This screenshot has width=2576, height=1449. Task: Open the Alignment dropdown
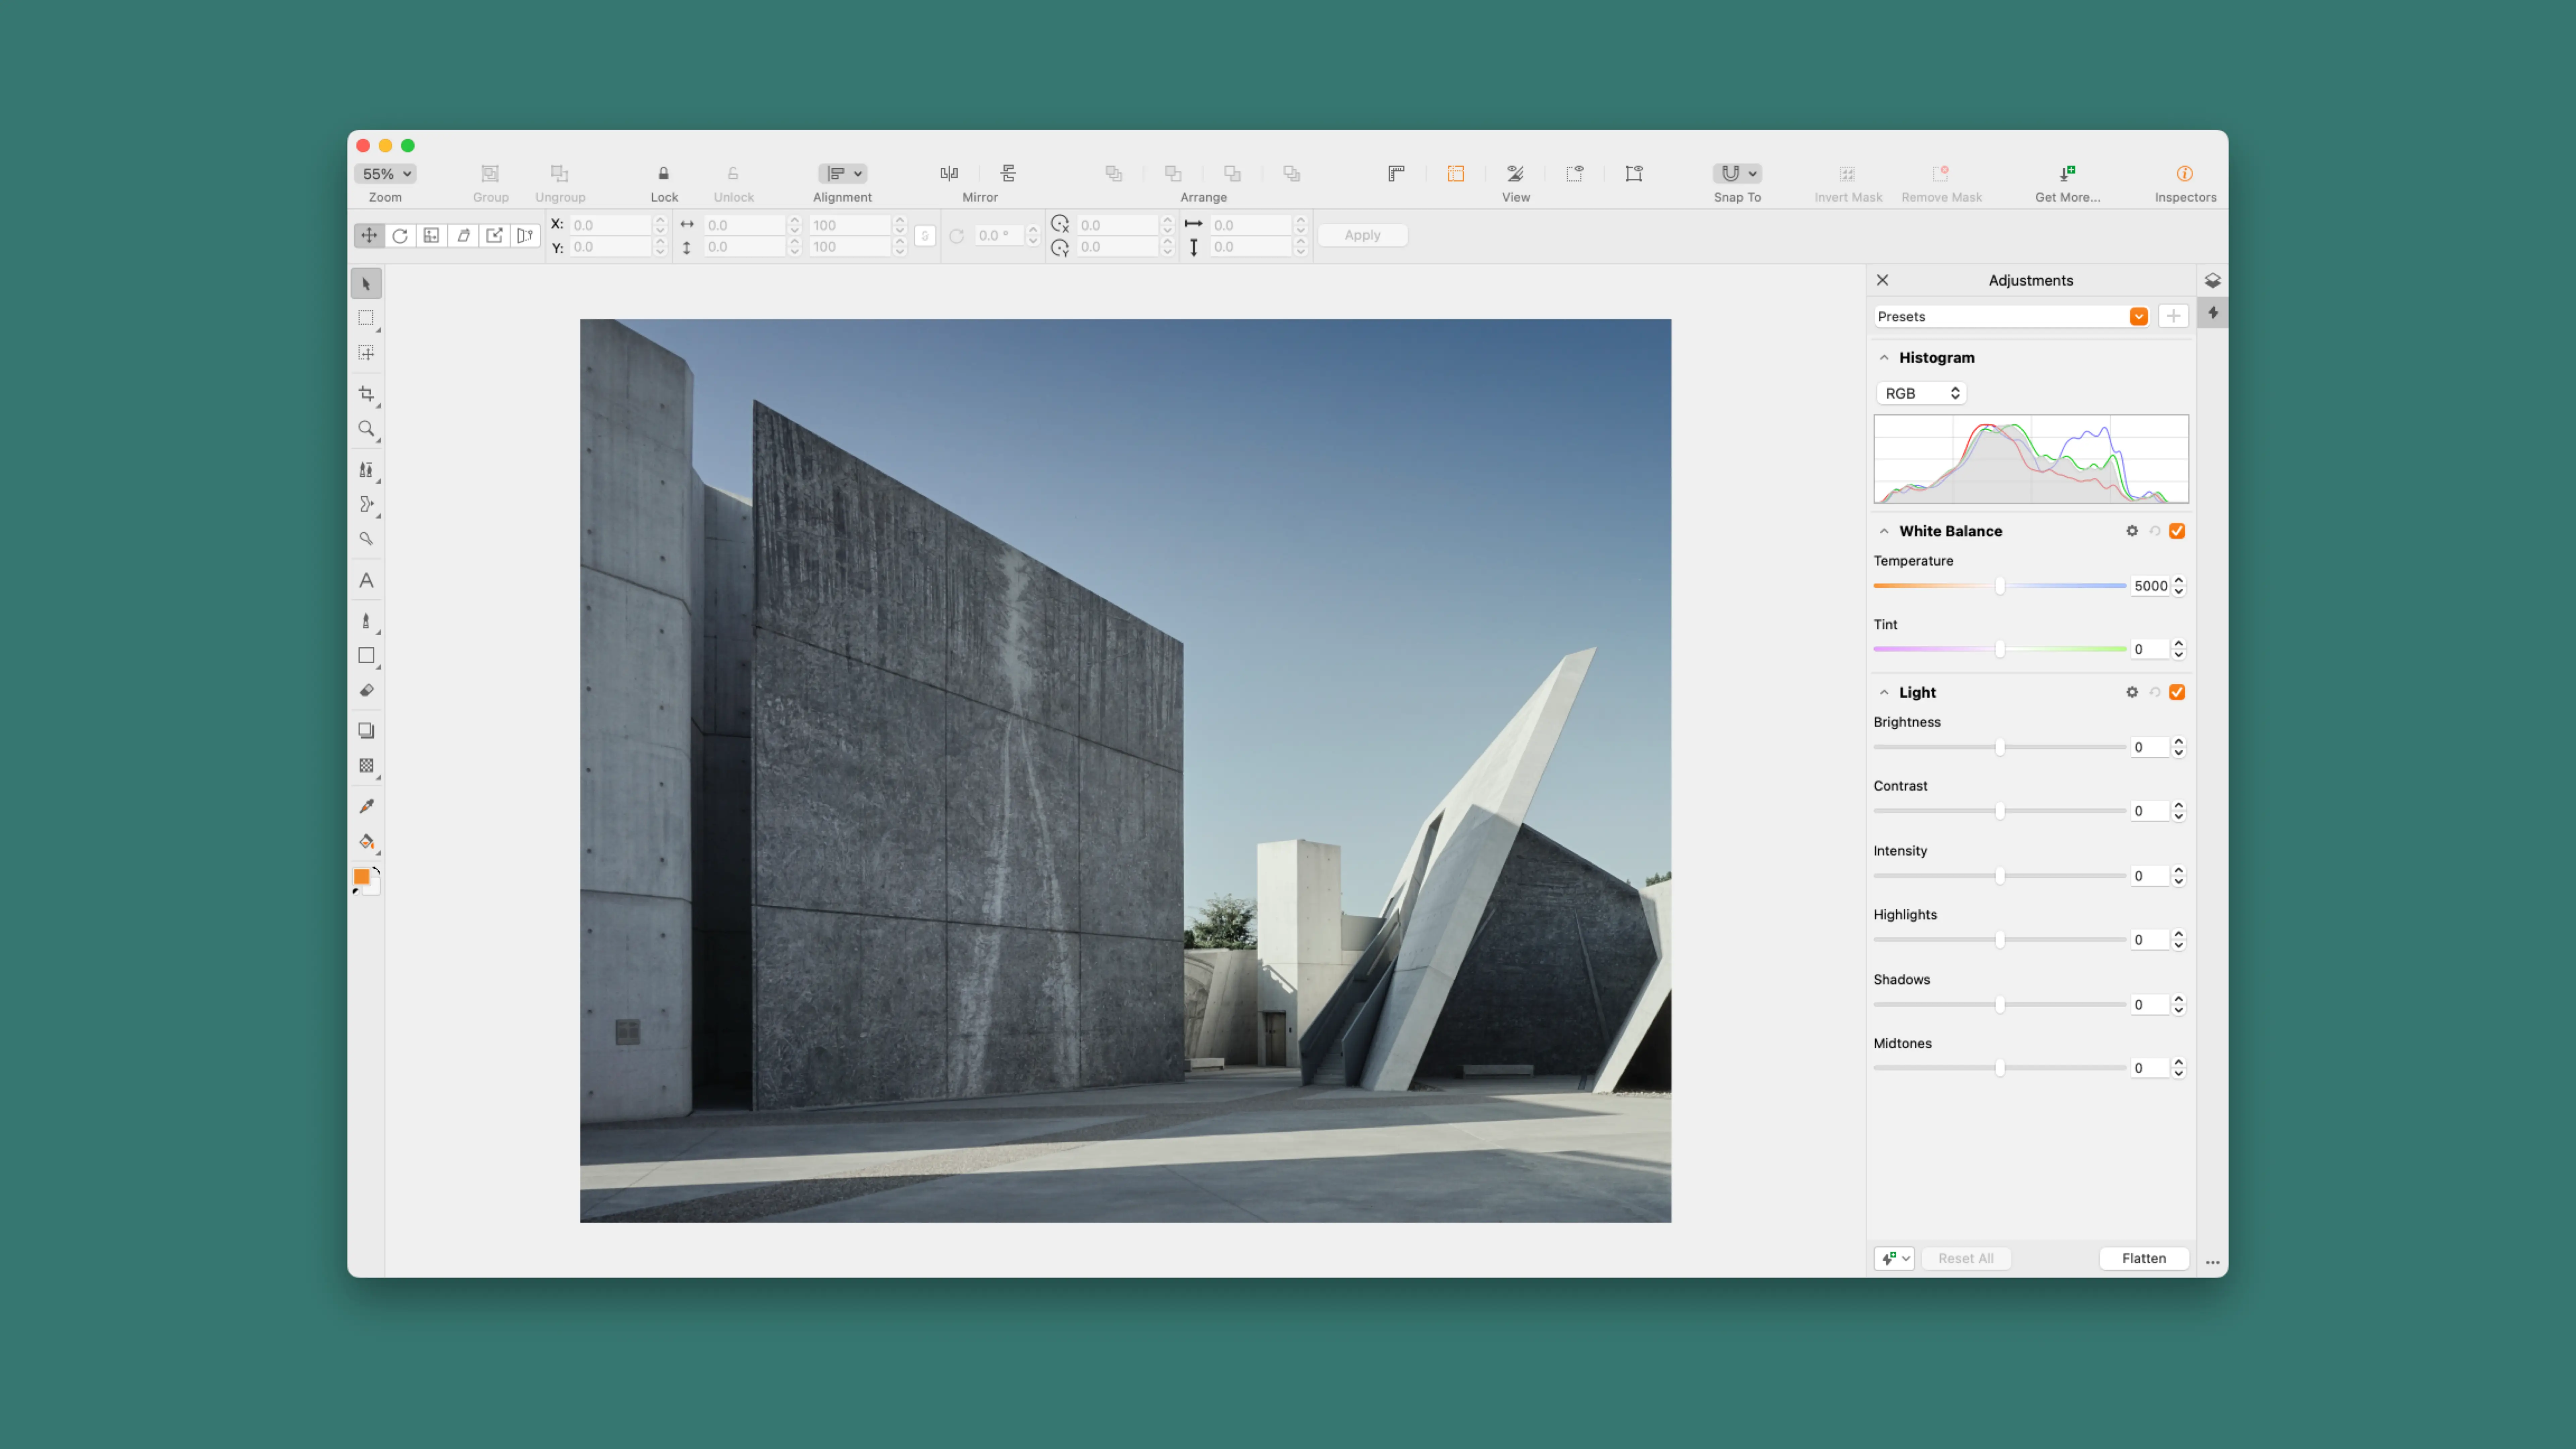coord(842,174)
